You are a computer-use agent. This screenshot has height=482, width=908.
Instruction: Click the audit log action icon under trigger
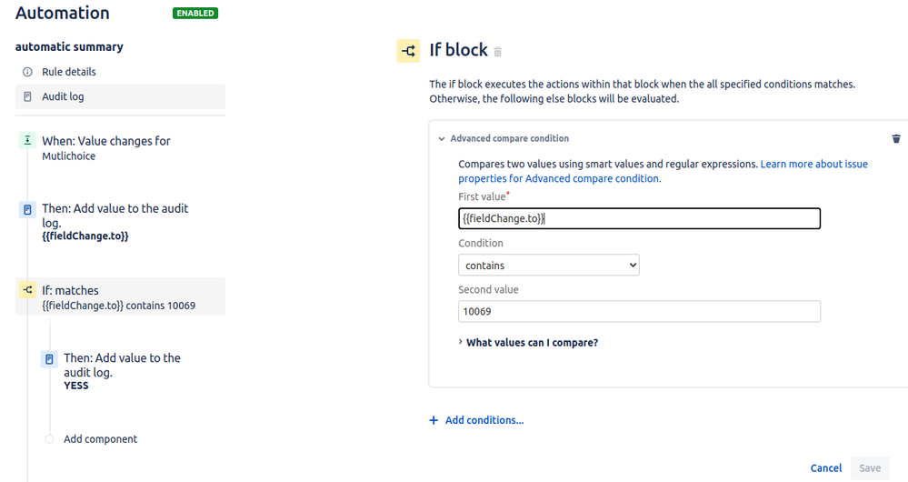click(x=27, y=209)
